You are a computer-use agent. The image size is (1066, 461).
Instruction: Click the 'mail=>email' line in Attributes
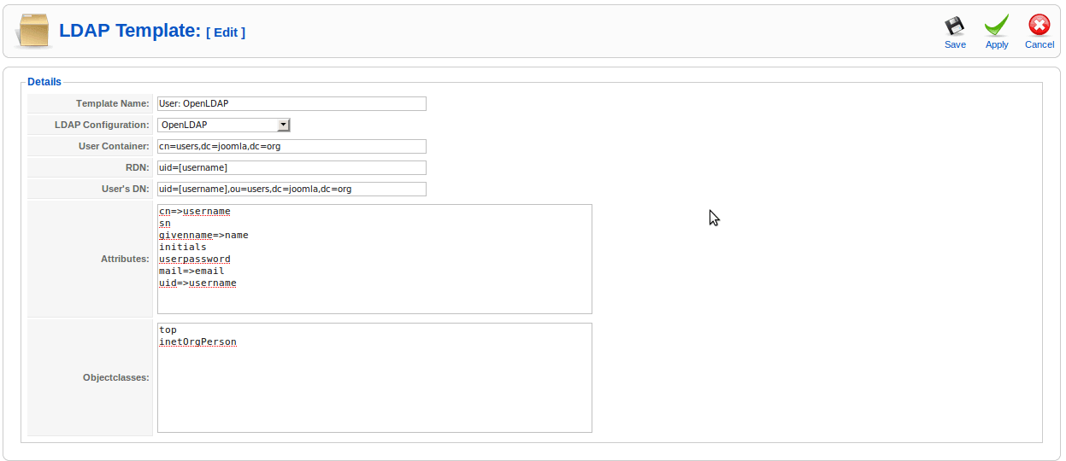click(x=191, y=271)
